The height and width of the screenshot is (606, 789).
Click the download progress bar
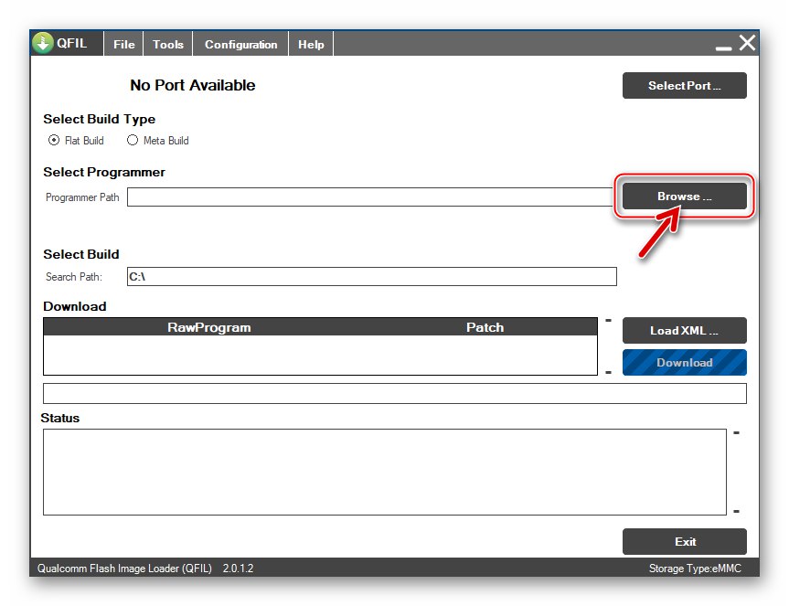tap(395, 393)
